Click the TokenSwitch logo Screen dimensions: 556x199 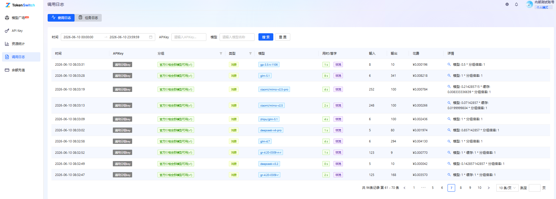tap(20, 5)
